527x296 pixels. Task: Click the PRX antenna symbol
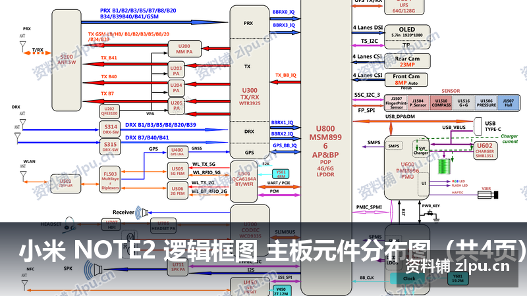pos(22,46)
